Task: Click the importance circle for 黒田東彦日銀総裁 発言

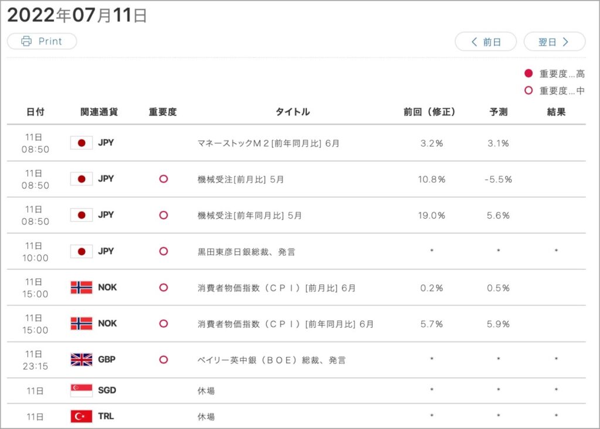Action: pyautogui.click(x=163, y=251)
